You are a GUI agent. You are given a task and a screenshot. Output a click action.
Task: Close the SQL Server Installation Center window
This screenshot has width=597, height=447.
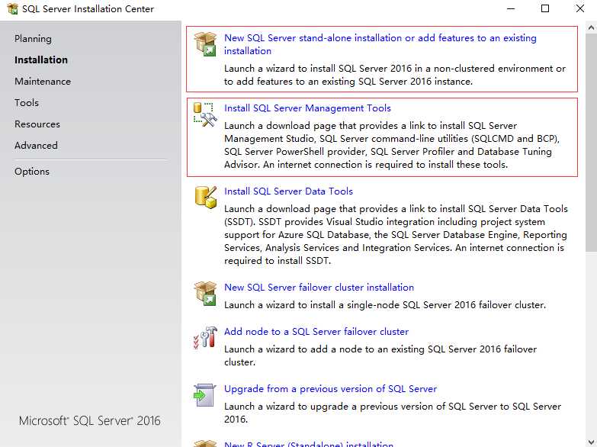pos(580,8)
